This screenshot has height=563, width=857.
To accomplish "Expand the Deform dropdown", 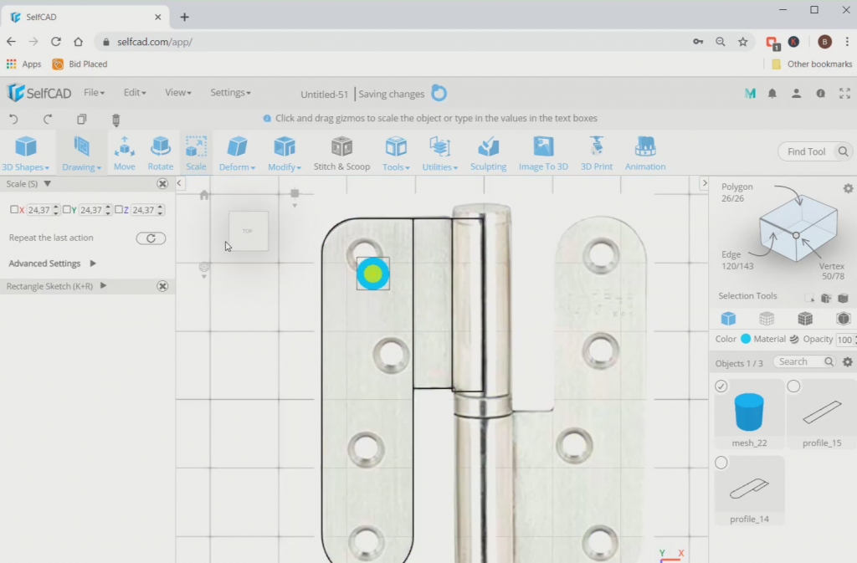I will point(237,166).
